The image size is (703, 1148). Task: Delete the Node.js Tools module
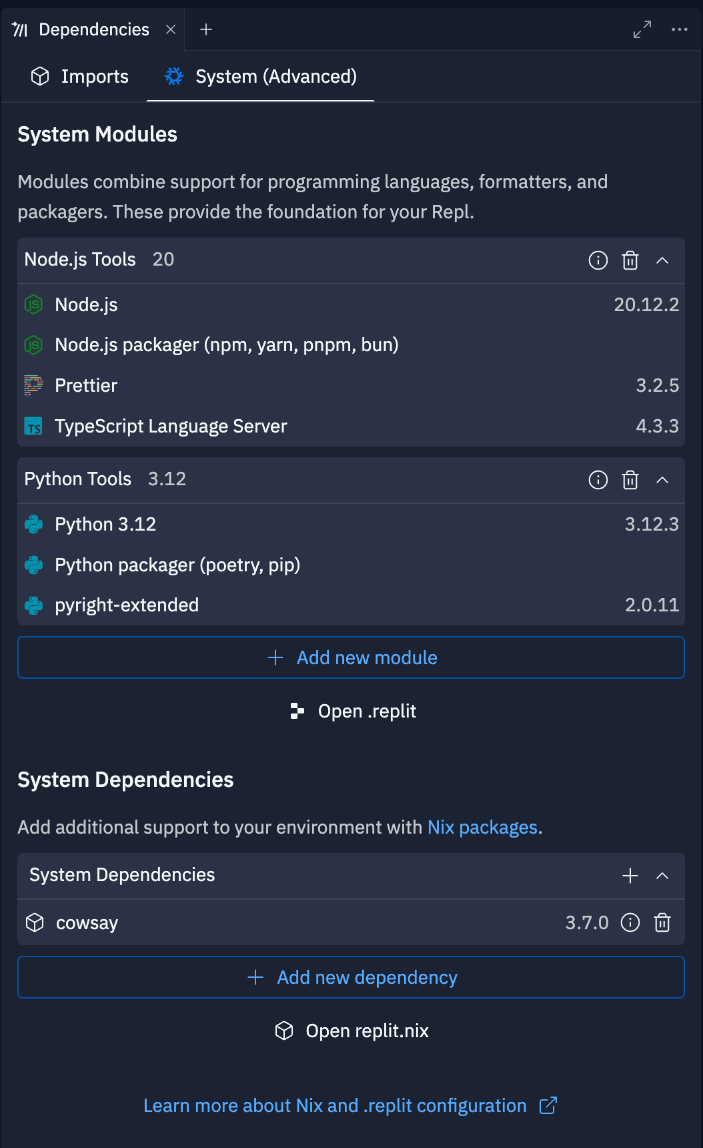(x=630, y=260)
